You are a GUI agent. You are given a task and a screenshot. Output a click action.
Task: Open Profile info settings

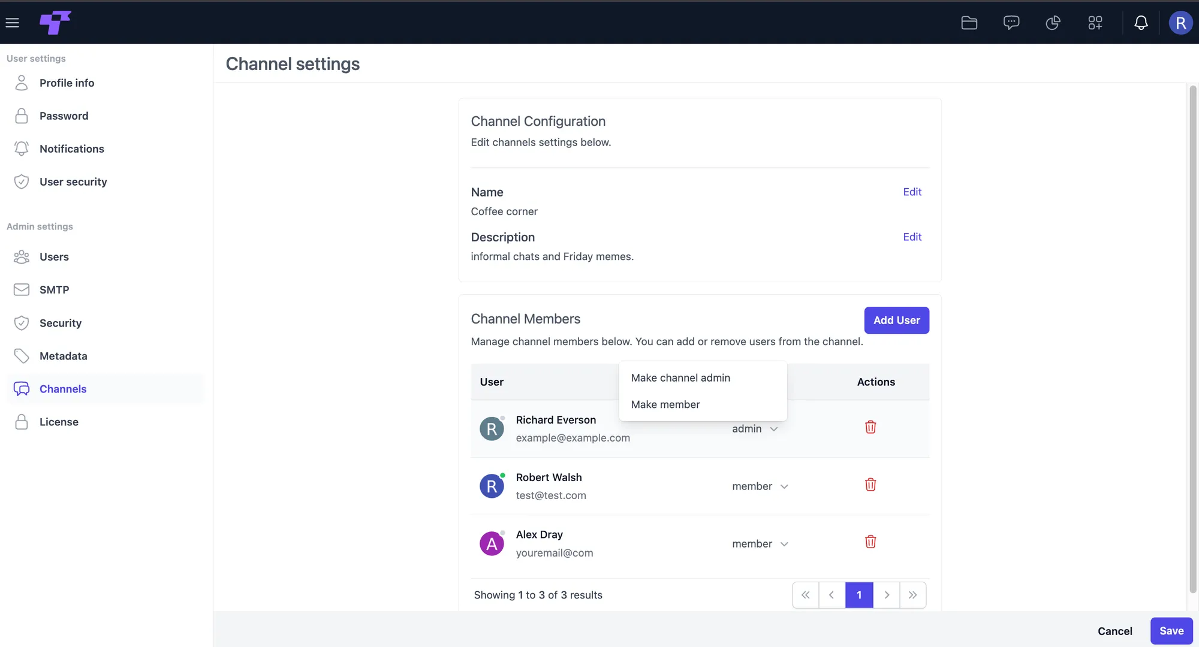point(106,83)
